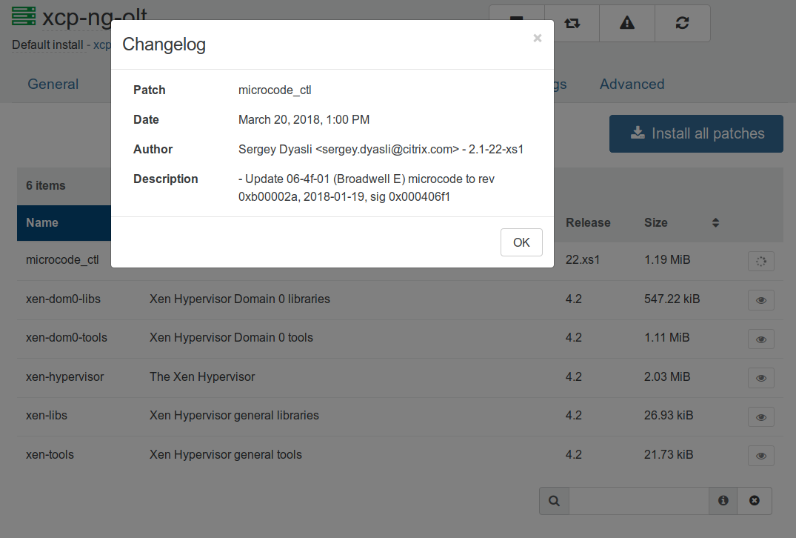This screenshot has width=796, height=538.
Task: Select xen-tools row name
Action: (x=50, y=454)
